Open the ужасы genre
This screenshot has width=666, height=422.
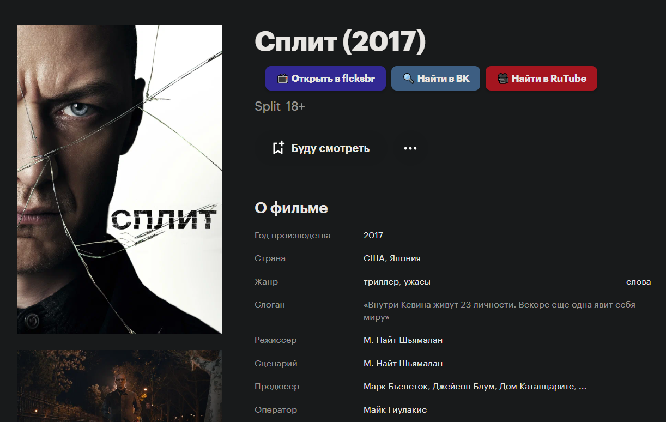[417, 282]
